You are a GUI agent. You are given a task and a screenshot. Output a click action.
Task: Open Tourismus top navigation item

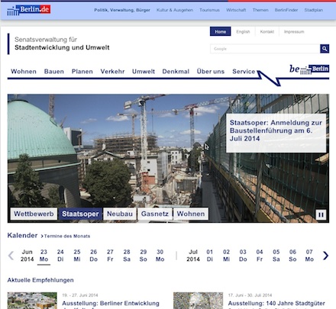[209, 10]
